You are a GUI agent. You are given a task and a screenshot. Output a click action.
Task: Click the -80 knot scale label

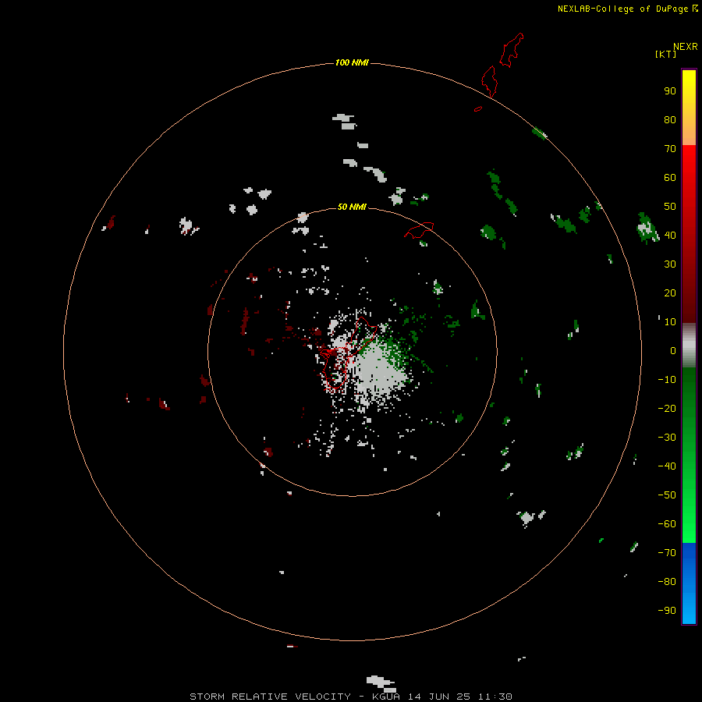point(667,582)
